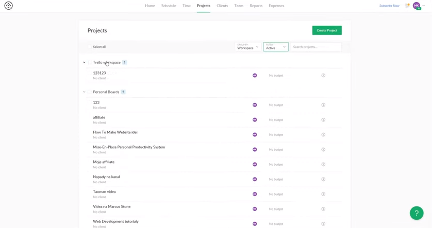Image resolution: width=432 pixels, height=228 pixels.
Task: Click the MK user avatar
Action: point(416,6)
